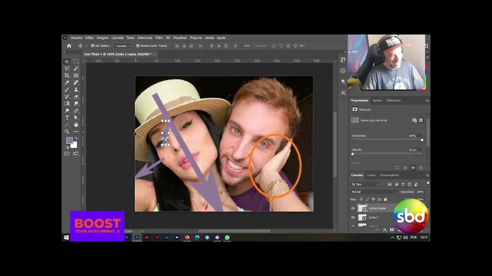
Task: Select the Crop tool
Action: (x=67, y=76)
